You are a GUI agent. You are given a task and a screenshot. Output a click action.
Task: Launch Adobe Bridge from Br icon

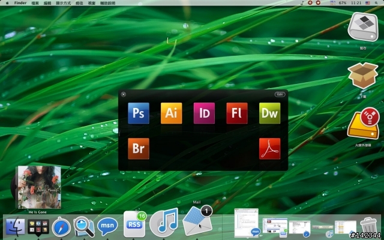coord(139,149)
